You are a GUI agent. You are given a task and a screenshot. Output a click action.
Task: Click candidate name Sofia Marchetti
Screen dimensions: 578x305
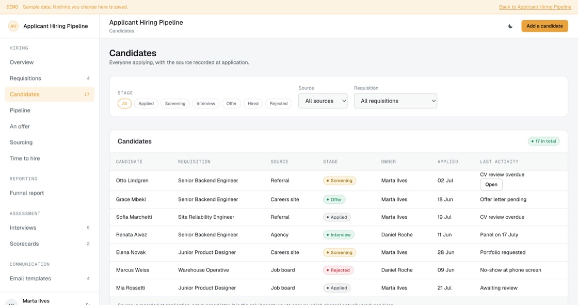(134, 217)
